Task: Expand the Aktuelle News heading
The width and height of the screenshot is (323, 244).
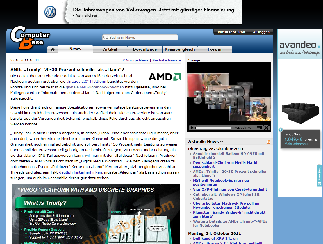Action: [206, 142]
